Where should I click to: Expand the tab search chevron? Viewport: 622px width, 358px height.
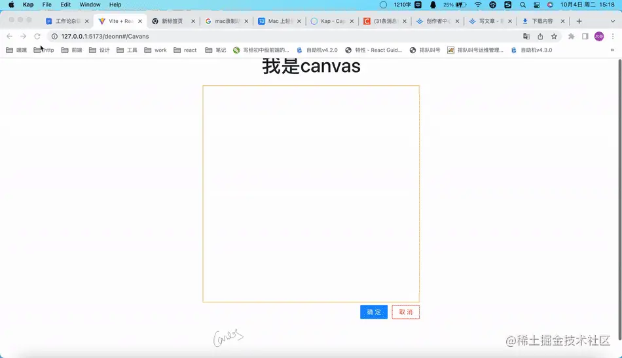tap(612, 21)
